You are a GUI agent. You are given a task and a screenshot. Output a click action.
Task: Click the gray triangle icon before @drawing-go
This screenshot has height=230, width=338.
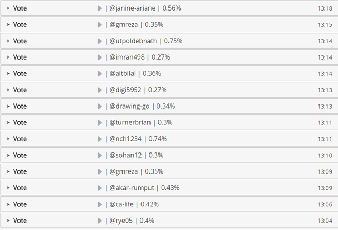coord(99,107)
